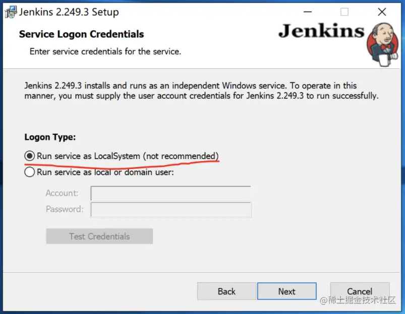Click the paragraph about independent Windows service

point(201,91)
